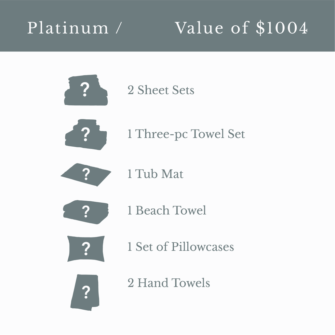Click the "1 Set of Pillowcases" label
The image size is (335, 335).
click(181, 247)
